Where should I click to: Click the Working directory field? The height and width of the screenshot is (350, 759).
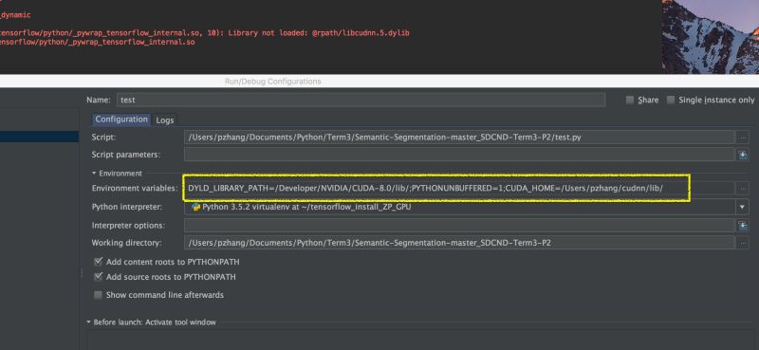pyautogui.click(x=459, y=243)
